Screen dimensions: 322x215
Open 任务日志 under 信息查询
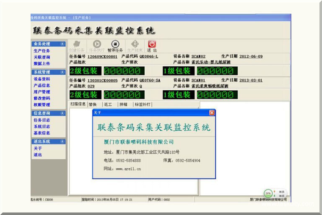point(42,120)
